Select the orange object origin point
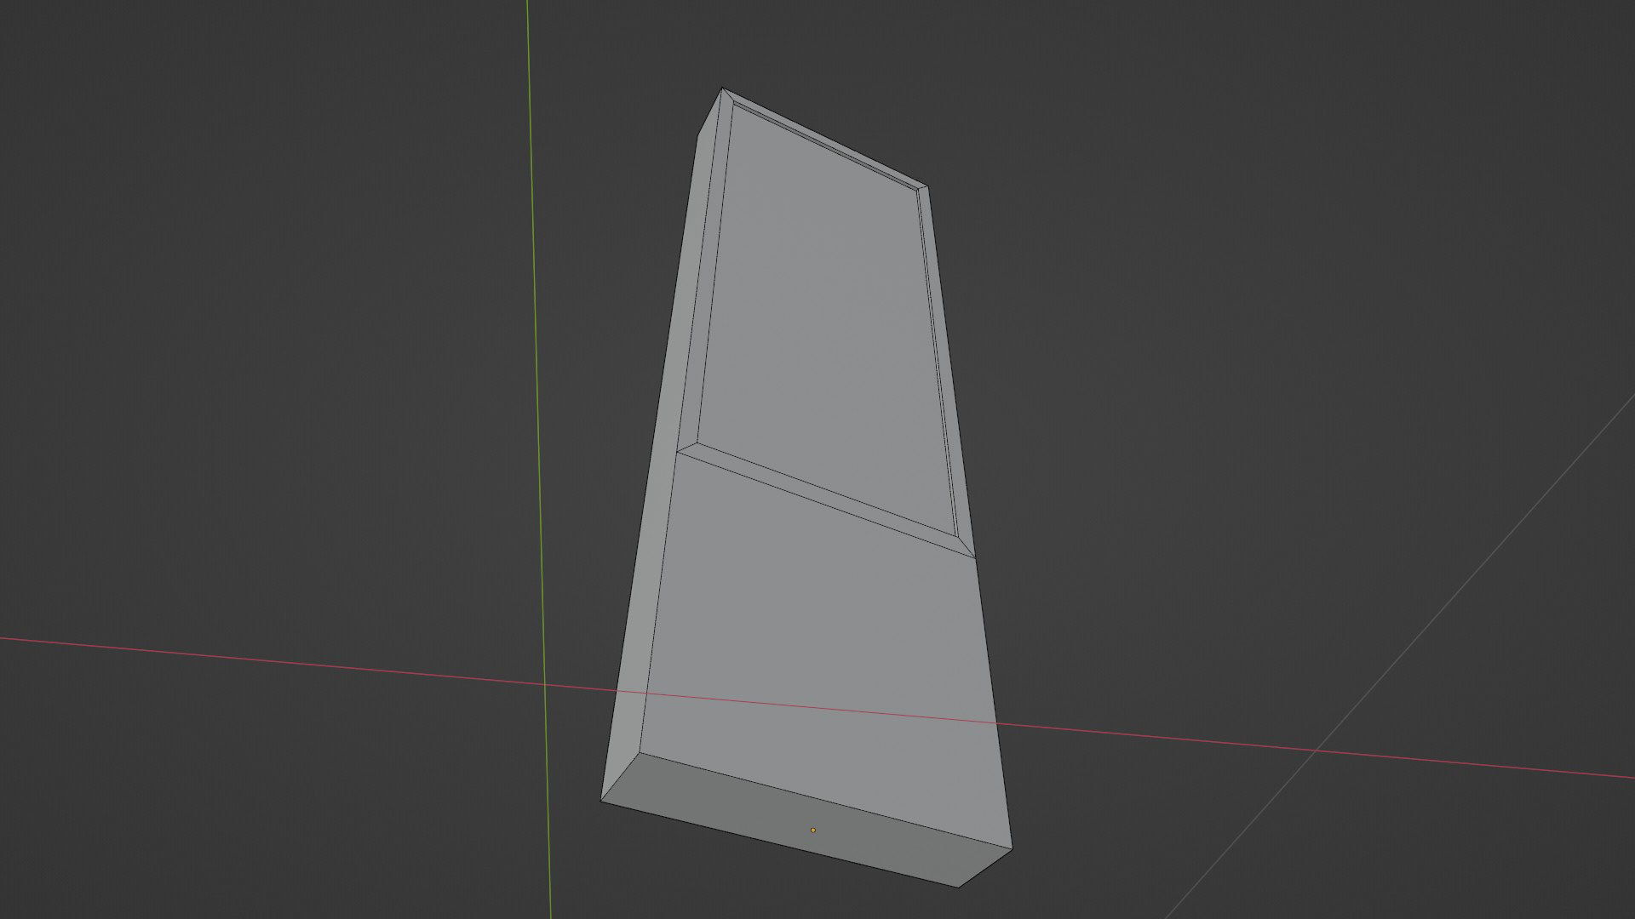 point(813,830)
